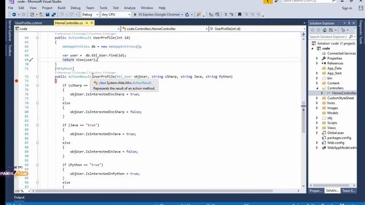Image resolution: width=365 pixels, height=205 pixels.
Task: Select packages.config in Solution Explorer
Action: (x=339, y=138)
